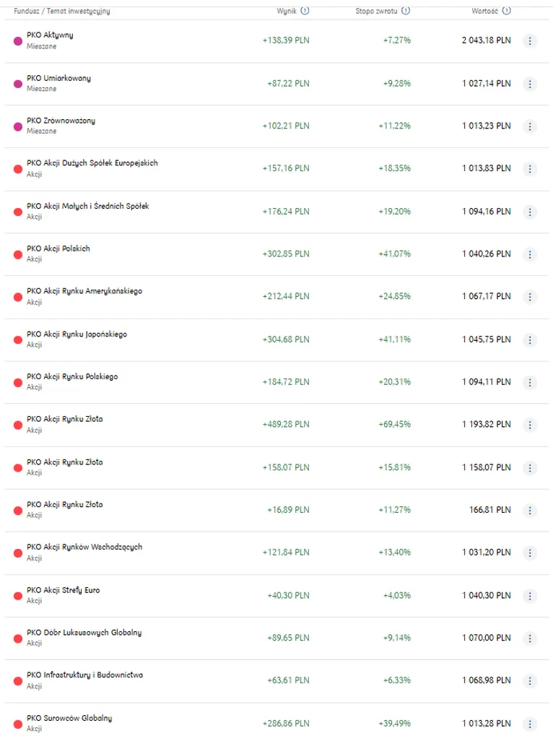
Task: Show options for PKO Akcji Rynków Wschodzących
Action: coord(530,553)
